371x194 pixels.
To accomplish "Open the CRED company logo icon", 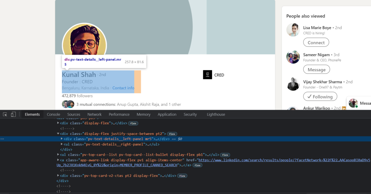I will [x=208, y=75].
